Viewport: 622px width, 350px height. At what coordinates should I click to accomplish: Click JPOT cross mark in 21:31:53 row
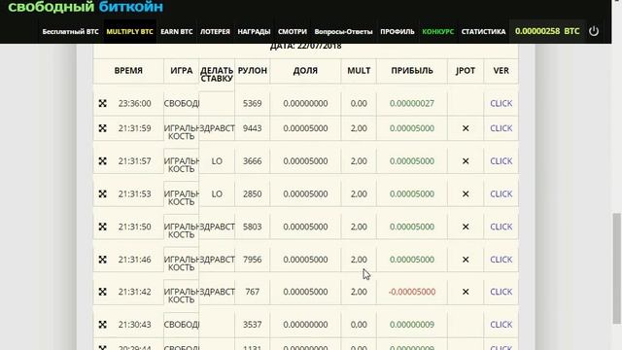click(466, 193)
